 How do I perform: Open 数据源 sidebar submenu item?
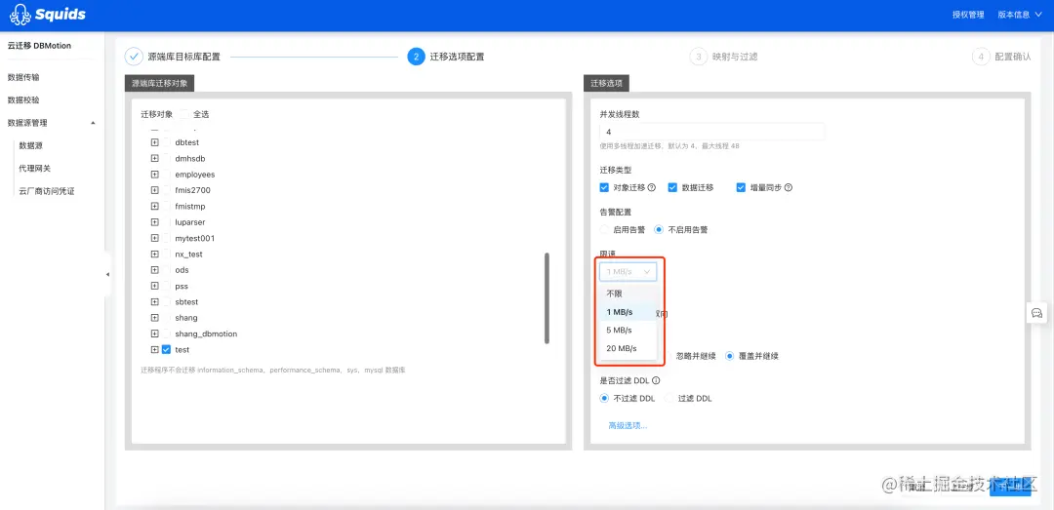coord(31,145)
